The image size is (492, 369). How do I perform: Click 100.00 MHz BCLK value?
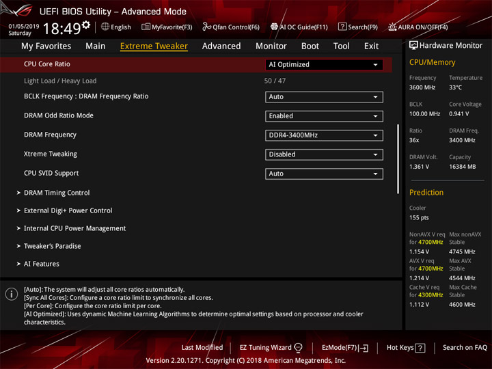pyautogui.click(x=425, y=114)
